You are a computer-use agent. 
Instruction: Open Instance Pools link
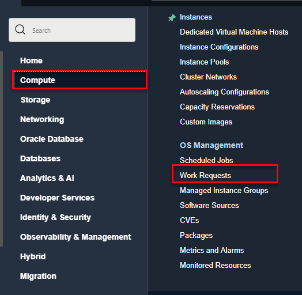(x=205, y=62)
